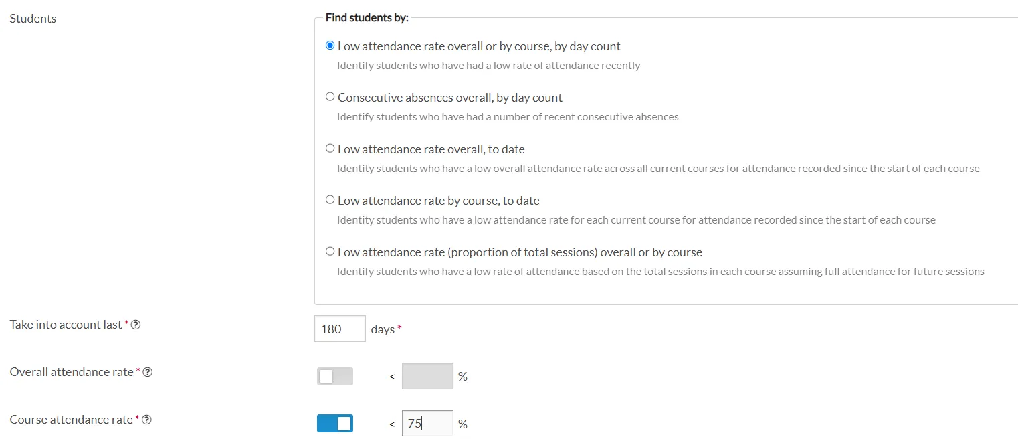Click the greyed-out Overall attendance percent field

[427, 376]
